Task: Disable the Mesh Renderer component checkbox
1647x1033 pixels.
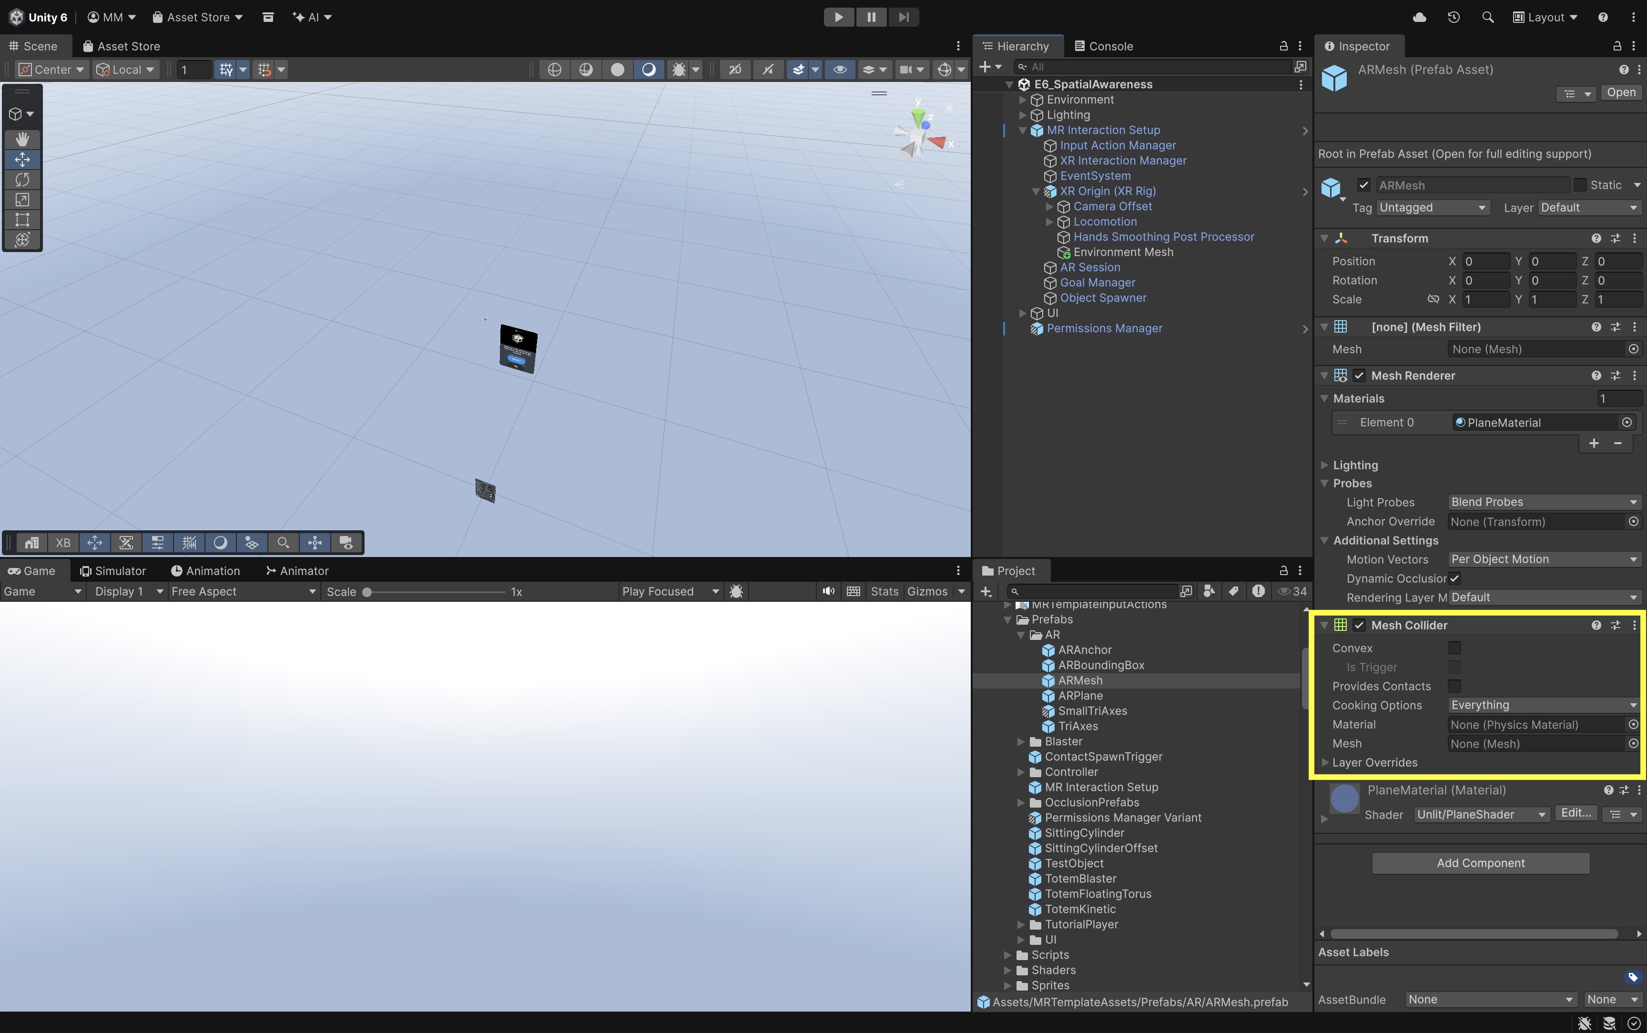Action: click(1360, 376)
